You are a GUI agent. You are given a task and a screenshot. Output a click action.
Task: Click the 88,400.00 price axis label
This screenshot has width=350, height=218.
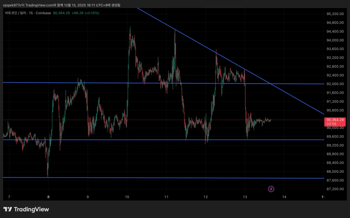click(335, 163)
